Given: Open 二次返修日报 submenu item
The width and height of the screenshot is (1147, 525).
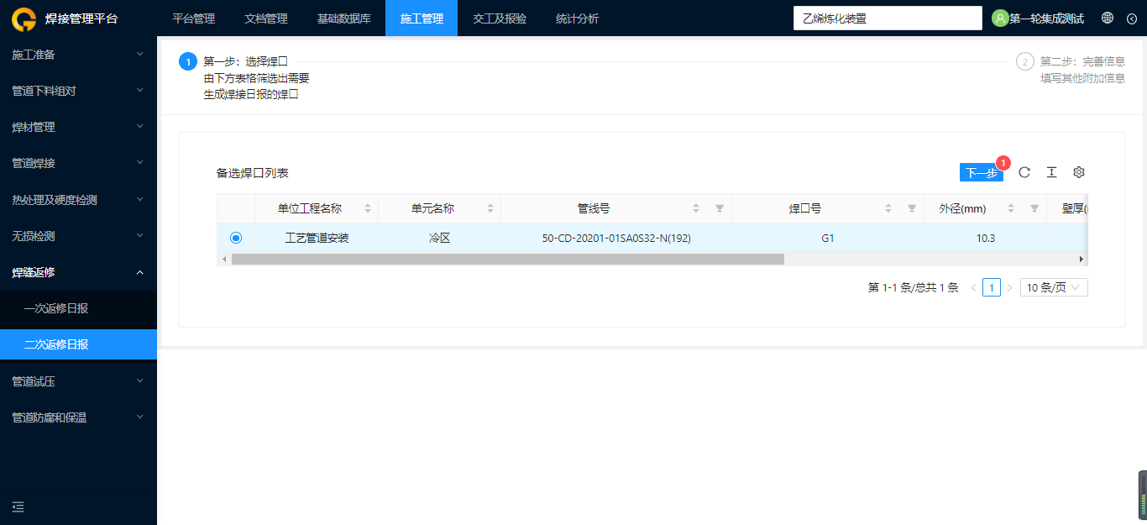Looking at the screenshot, I should click(78, 344).
